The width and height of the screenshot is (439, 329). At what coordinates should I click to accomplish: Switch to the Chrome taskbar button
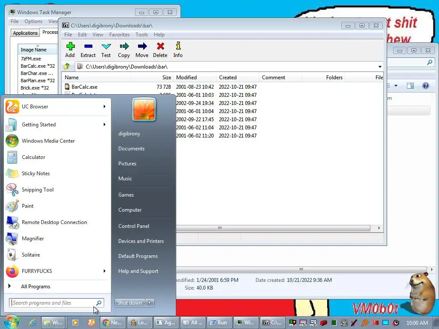pyautogui.click(x=113, y=323)
